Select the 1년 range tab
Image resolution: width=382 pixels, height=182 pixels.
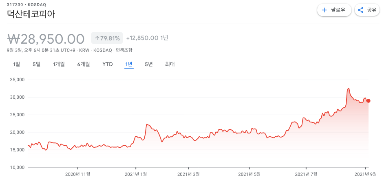tap(129, 64)
